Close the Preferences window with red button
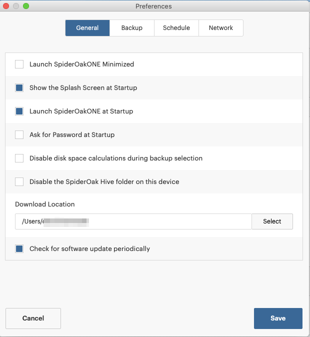Screen dimensions: 310x337 click(x=6, y=6)
